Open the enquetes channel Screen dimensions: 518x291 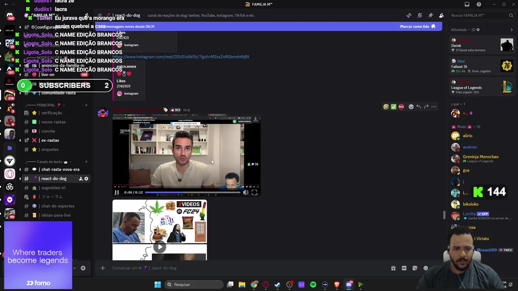point(56,150)
